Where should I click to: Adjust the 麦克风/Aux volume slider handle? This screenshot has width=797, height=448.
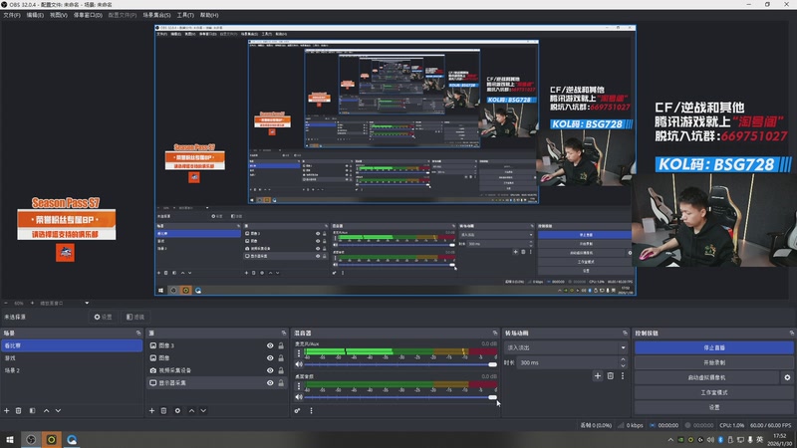pyautogui.click(x=492, y=364)
